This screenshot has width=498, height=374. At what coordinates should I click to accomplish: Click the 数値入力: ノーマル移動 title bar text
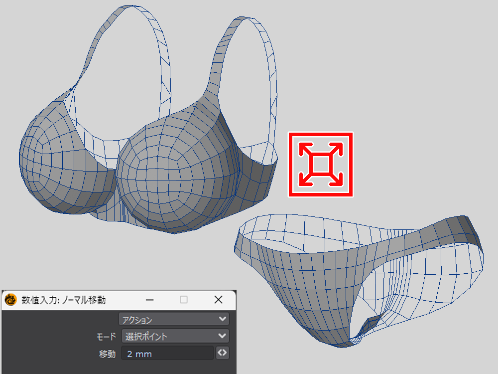63,300
